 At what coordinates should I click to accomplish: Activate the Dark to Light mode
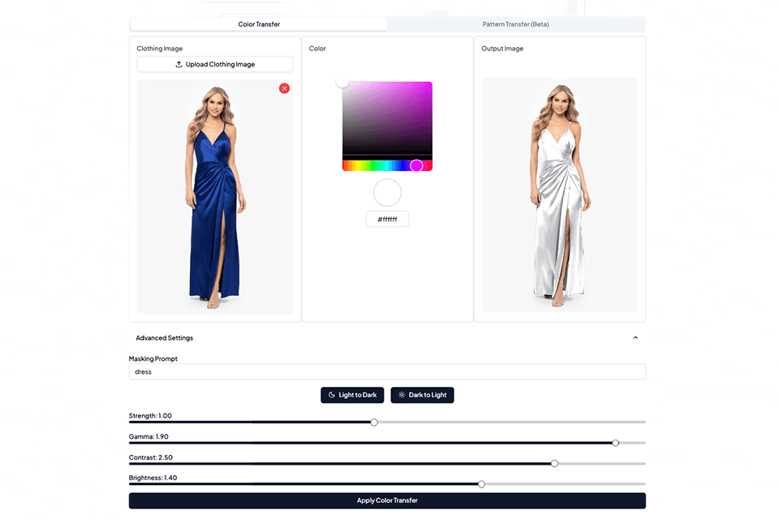click(422, 395)
